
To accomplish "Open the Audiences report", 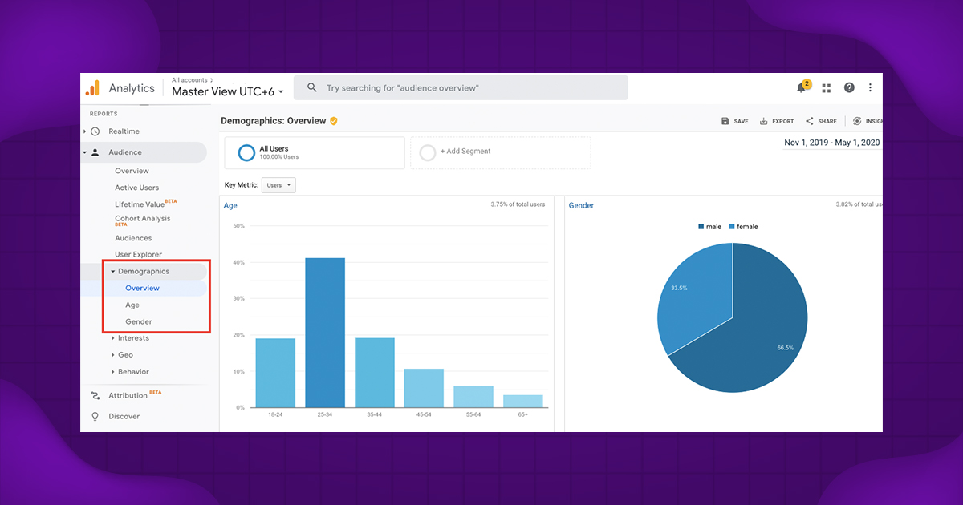I will coord(133,238).
